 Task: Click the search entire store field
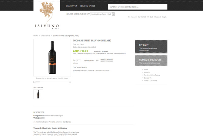tap(138, 7)
